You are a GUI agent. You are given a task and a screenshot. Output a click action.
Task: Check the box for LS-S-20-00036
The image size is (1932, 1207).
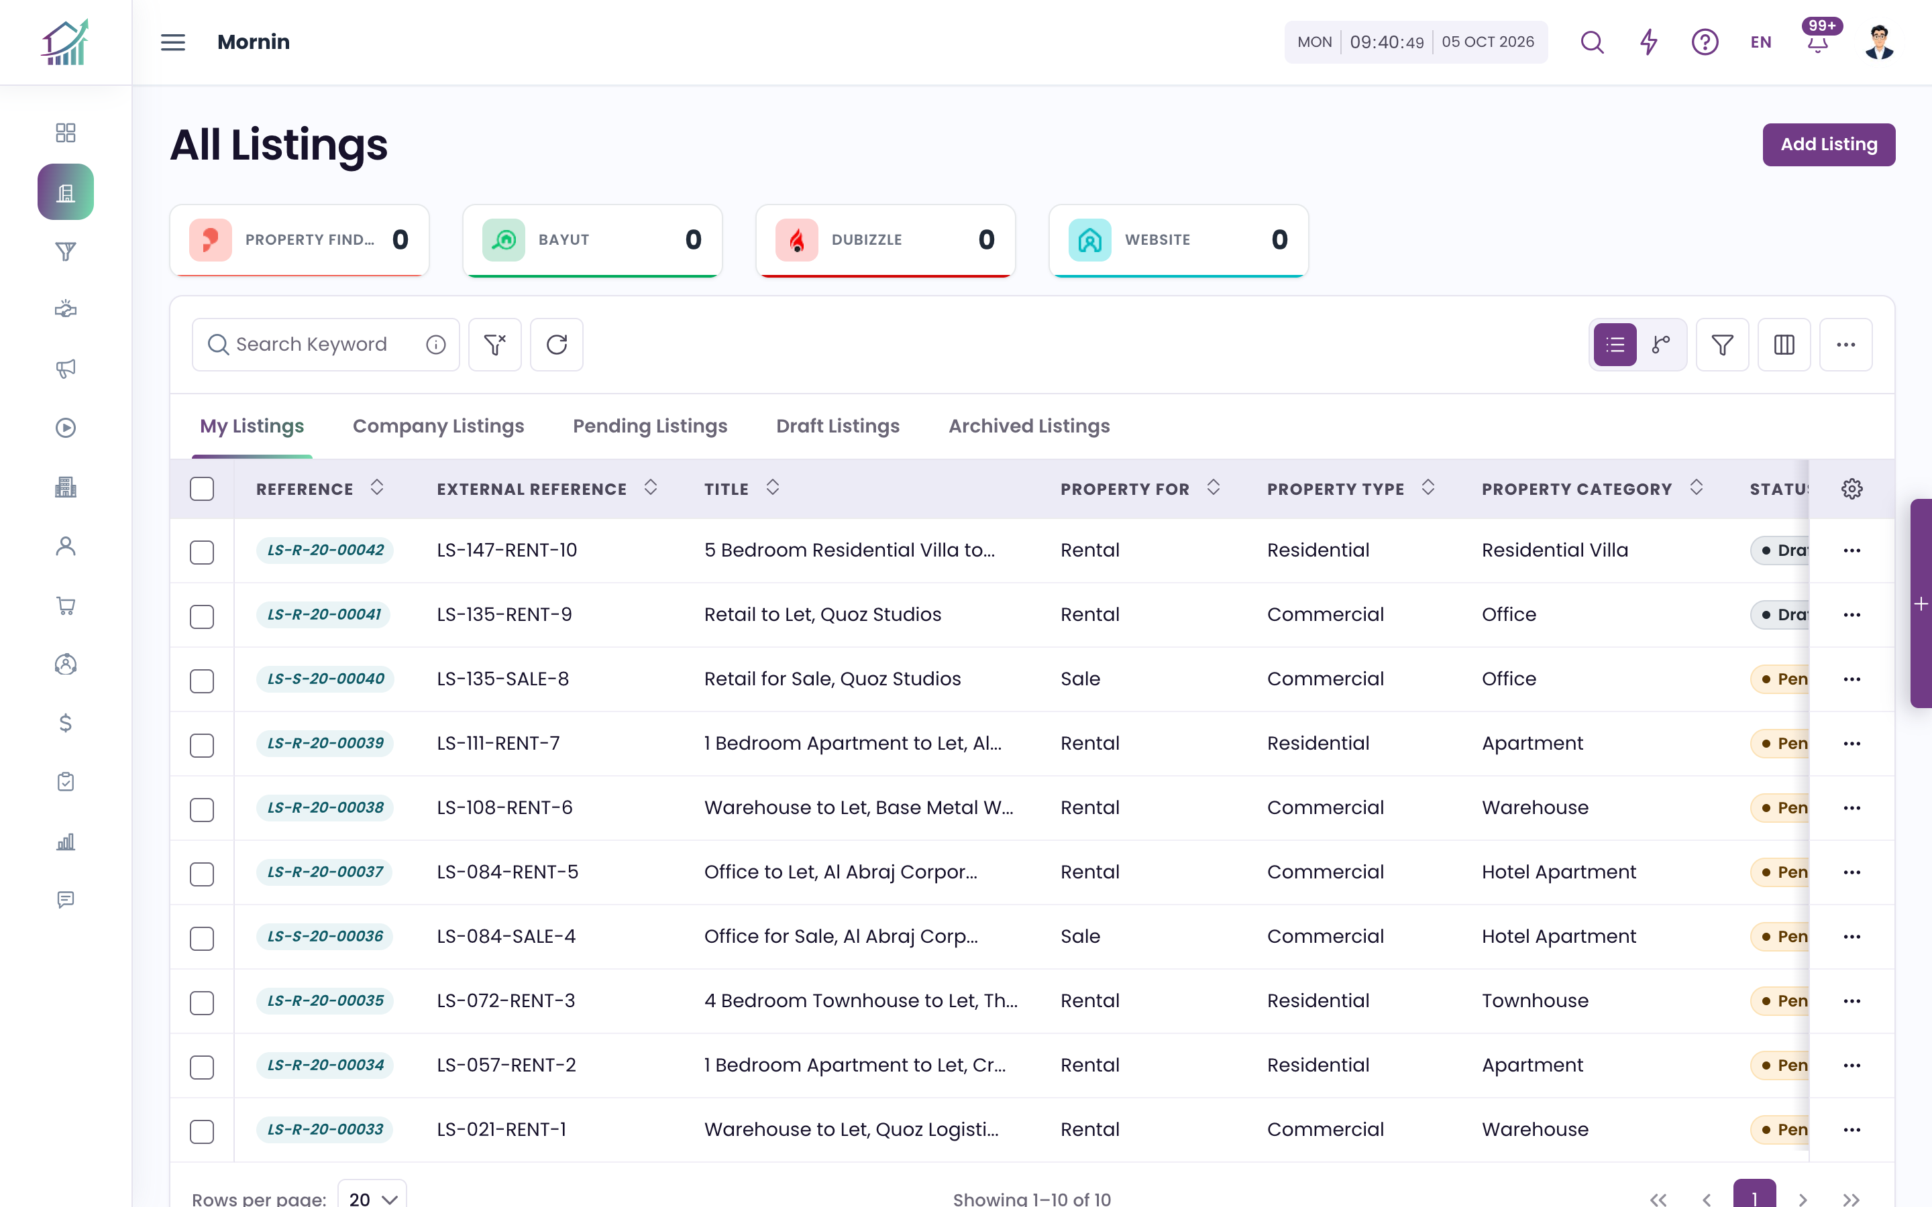[202, 939]
